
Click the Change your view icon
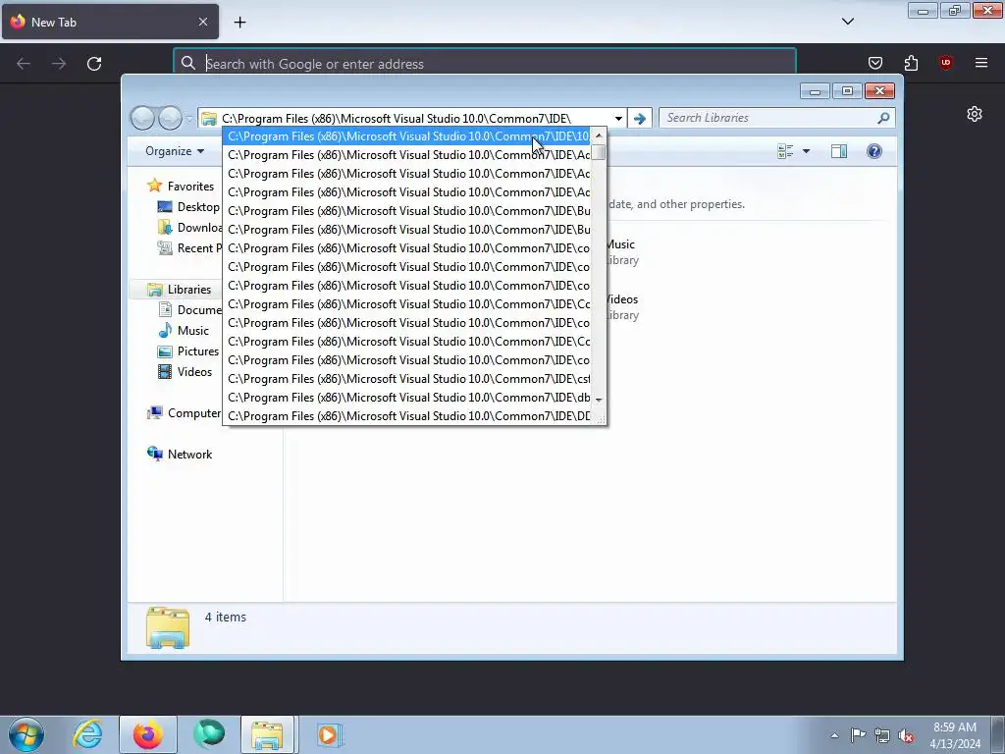point(785,151)
